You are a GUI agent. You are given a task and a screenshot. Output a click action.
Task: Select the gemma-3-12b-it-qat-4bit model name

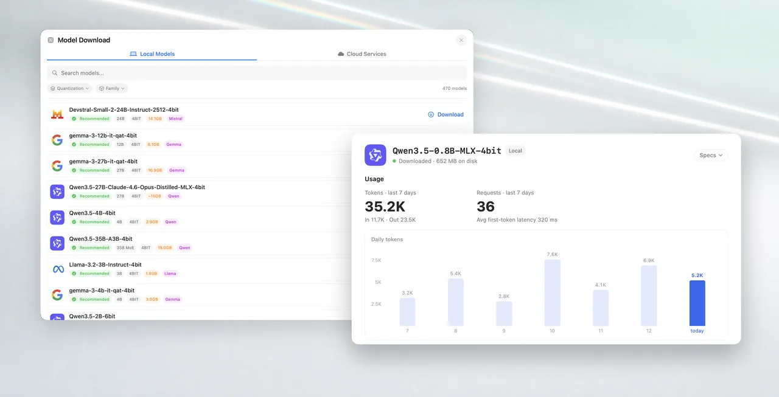[x=103, y=136]
